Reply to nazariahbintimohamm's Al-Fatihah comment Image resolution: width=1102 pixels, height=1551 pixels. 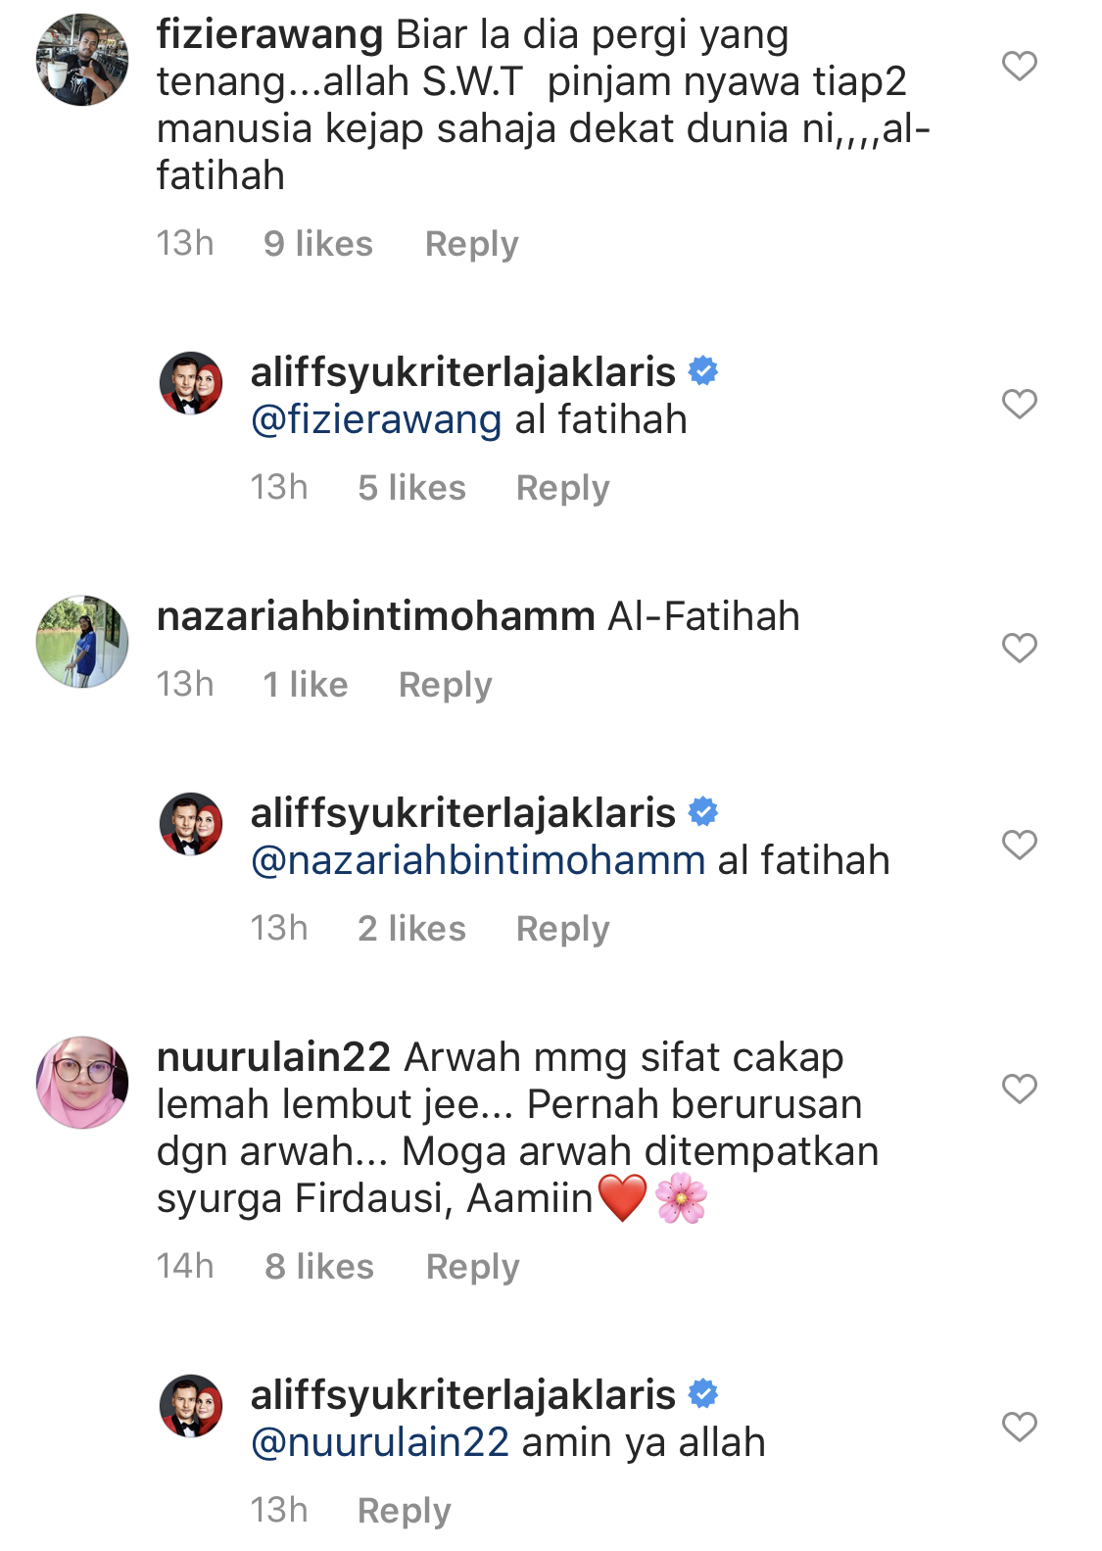point(445,685)
